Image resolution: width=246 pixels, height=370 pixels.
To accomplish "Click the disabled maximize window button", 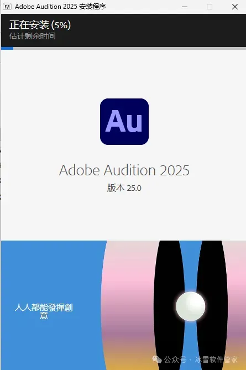I will coord(210,7).
